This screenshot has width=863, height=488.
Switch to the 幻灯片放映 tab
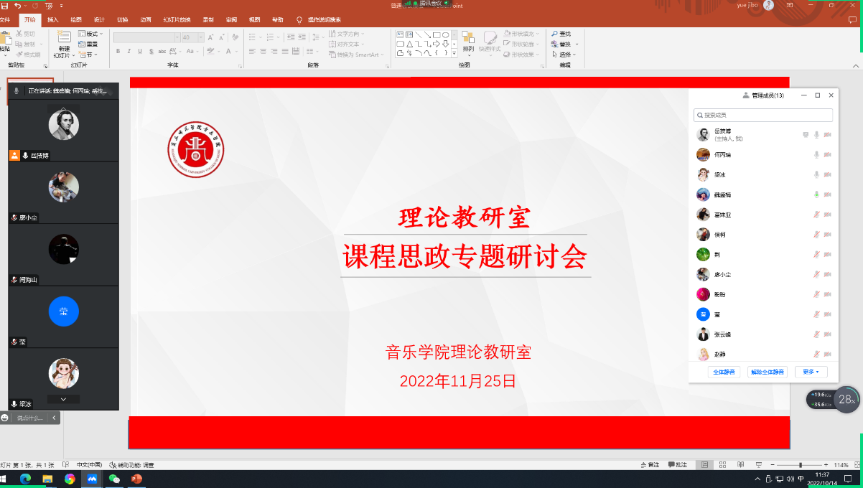click(177, 20)
